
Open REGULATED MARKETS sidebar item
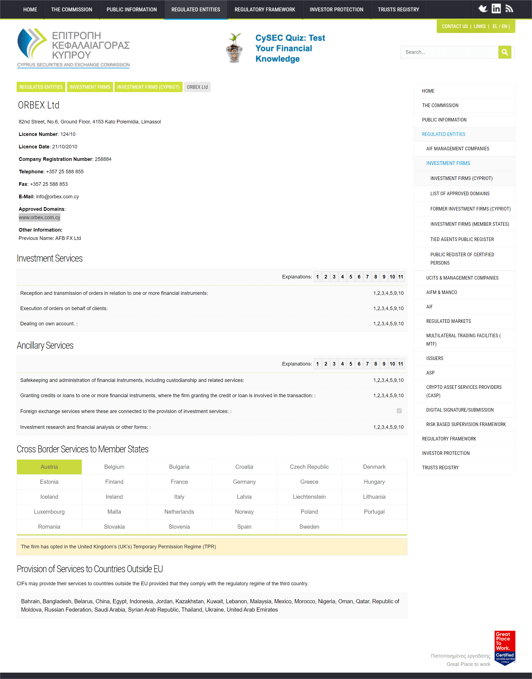pos(464,321)
